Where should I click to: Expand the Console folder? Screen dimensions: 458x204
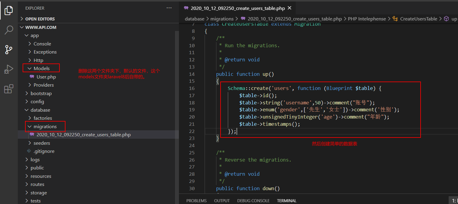coord(30,44)
